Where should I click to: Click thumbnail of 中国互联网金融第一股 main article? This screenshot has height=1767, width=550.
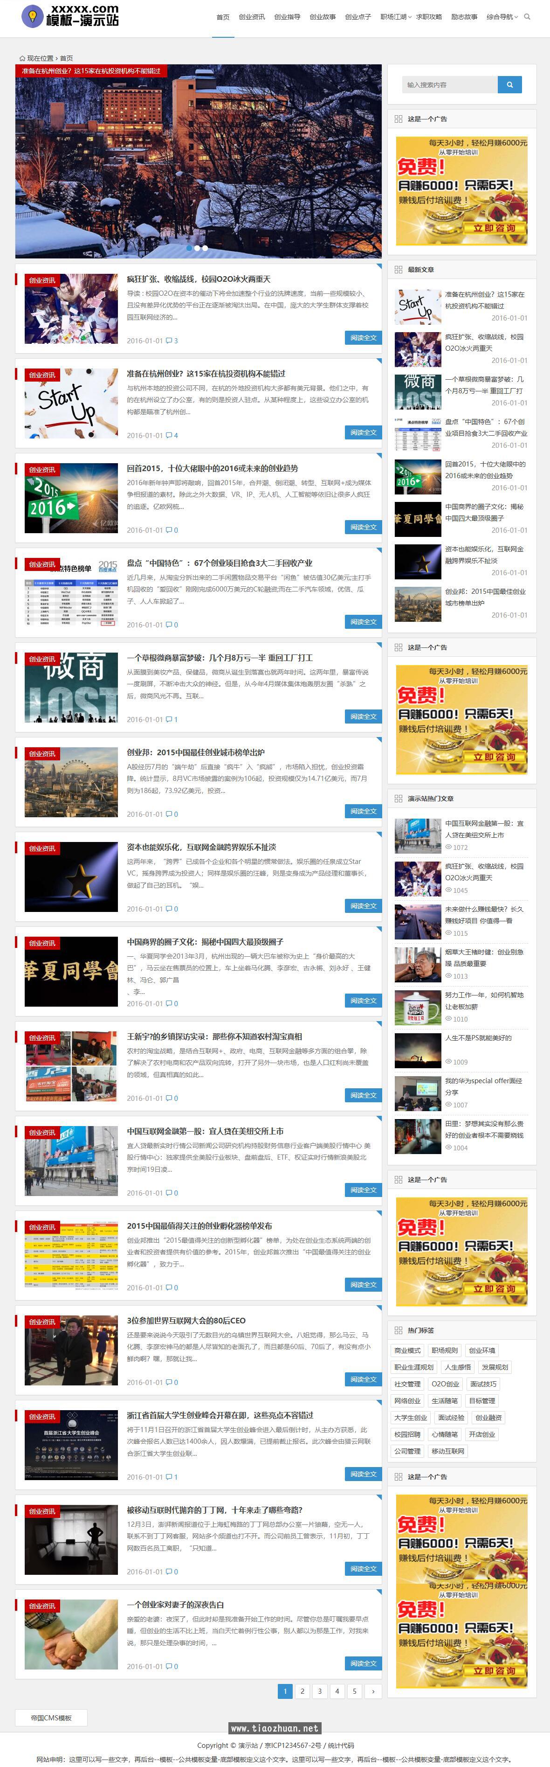71,1161
